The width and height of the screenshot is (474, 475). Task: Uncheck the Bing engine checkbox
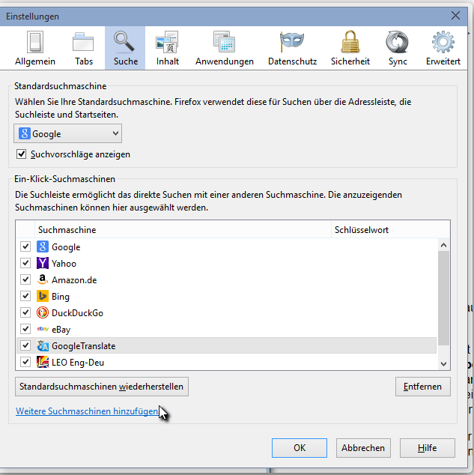coord(25,296)
